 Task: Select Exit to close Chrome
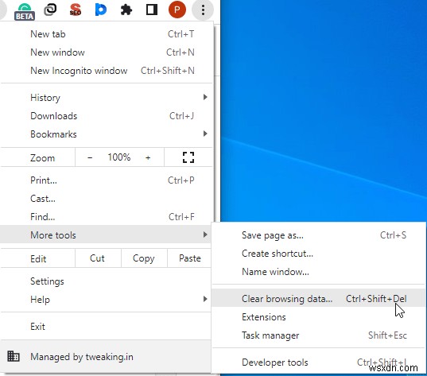107,326
